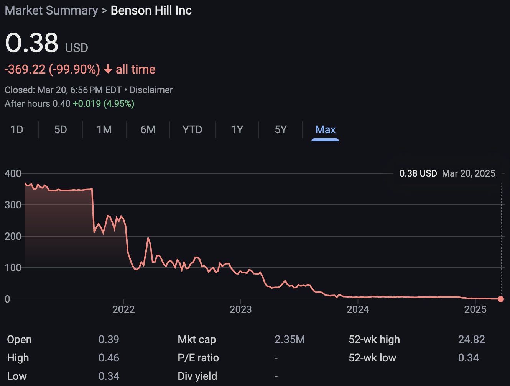Select the 5D time range tab
Image resolution: width=510 pixels, height=386 pixels.
coord(61,130)
